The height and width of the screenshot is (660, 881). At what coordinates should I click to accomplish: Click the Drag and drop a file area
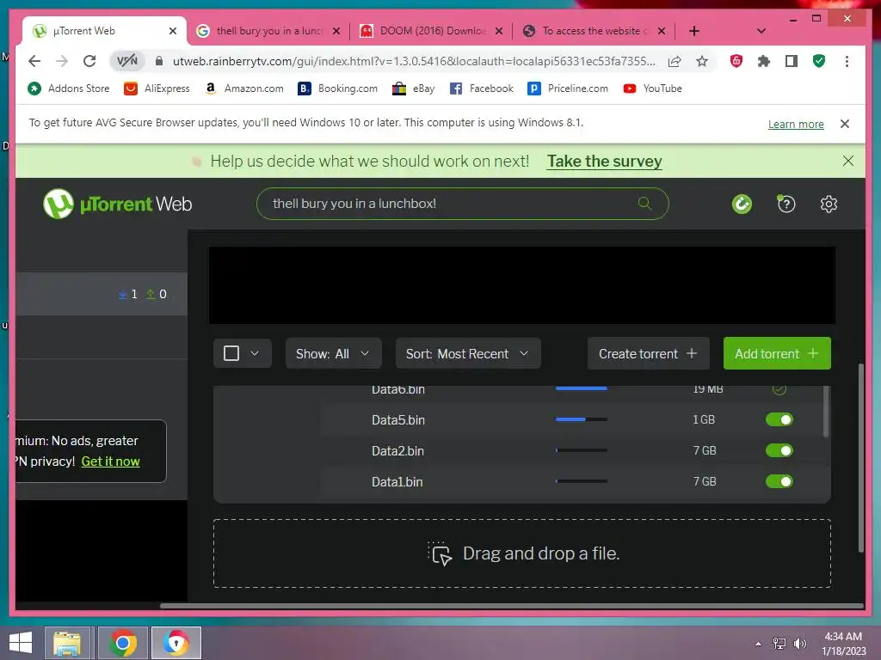point(522,553)
